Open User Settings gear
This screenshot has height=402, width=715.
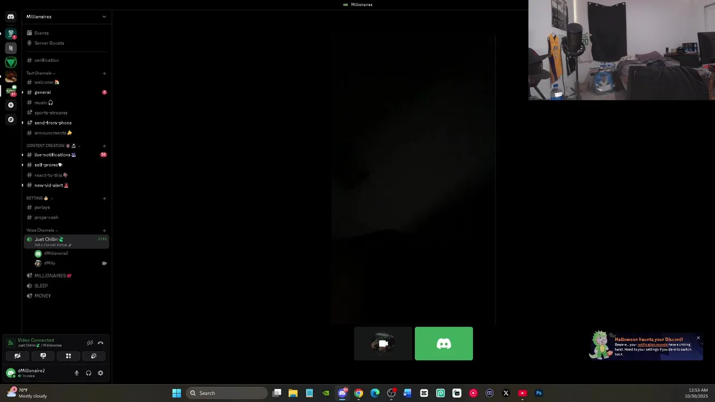pos(101,373)
